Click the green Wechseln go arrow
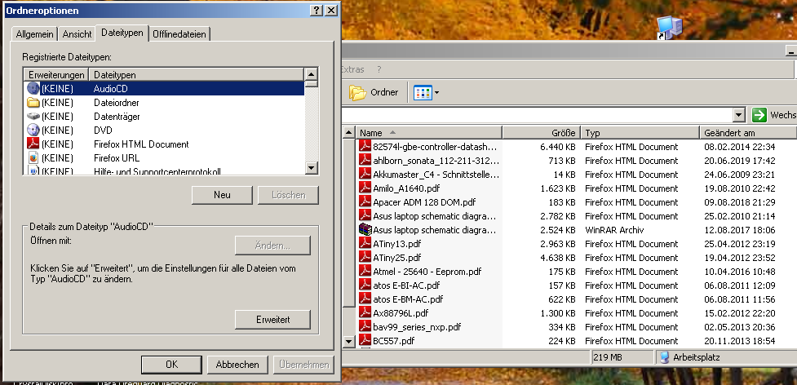This screenshot has width=797, height=385. [x=759, y=115]
